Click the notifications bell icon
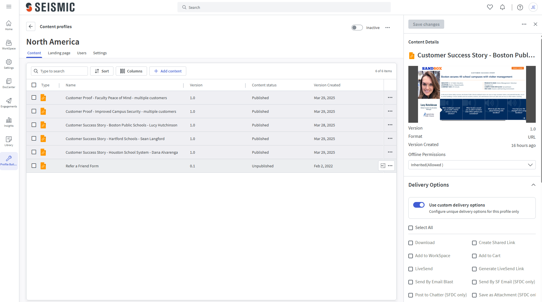This screenshot has height=302, width=542. pos(502,7)
